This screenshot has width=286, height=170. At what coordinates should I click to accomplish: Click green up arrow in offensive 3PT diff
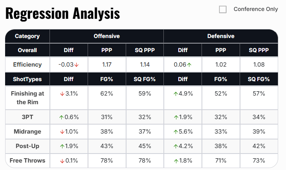click(x=61, y=117)
